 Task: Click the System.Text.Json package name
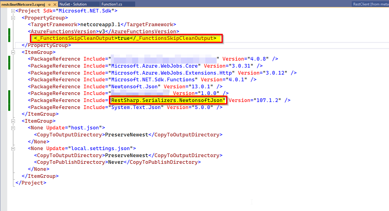(136, 107)
